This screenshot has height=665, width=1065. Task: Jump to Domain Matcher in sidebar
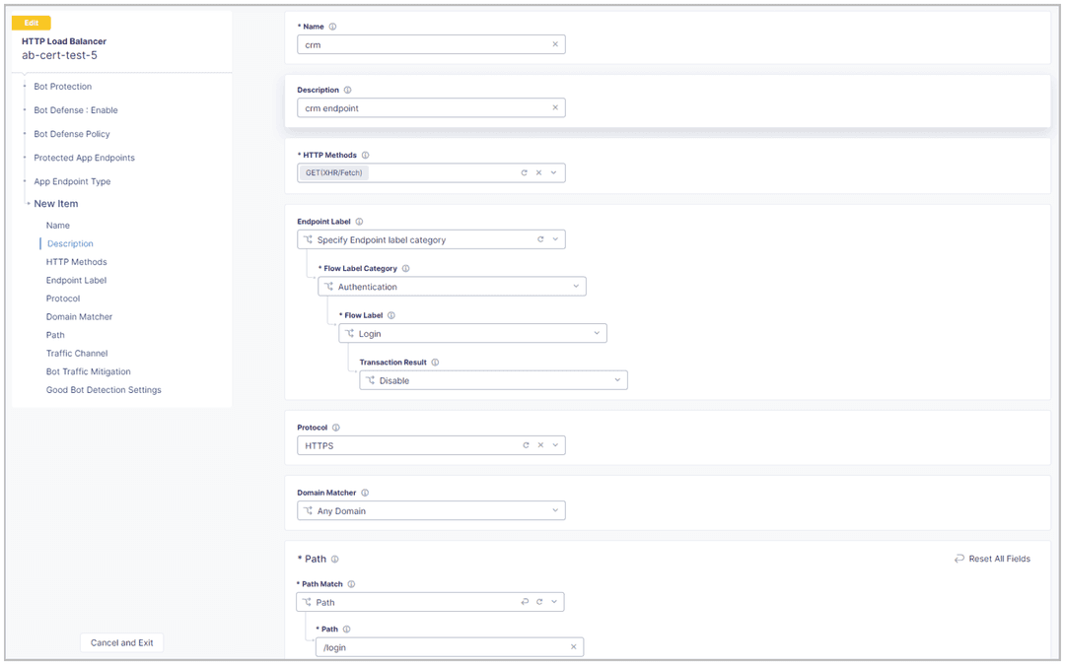point(79,317)
